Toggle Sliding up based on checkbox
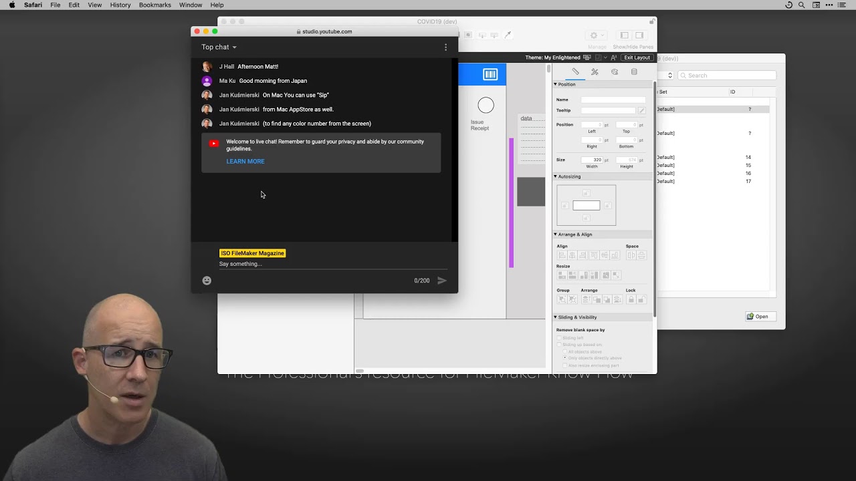 [559, 345]
